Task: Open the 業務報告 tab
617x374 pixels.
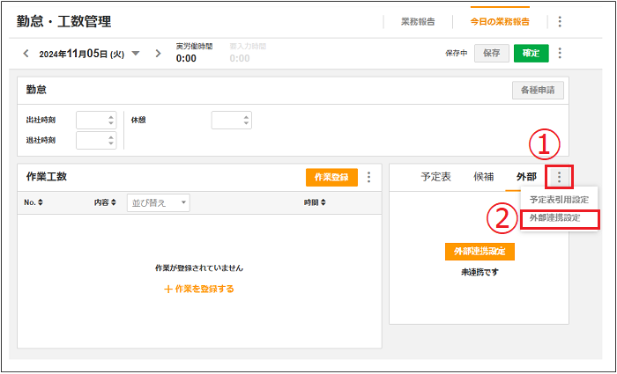Action: 418,22
